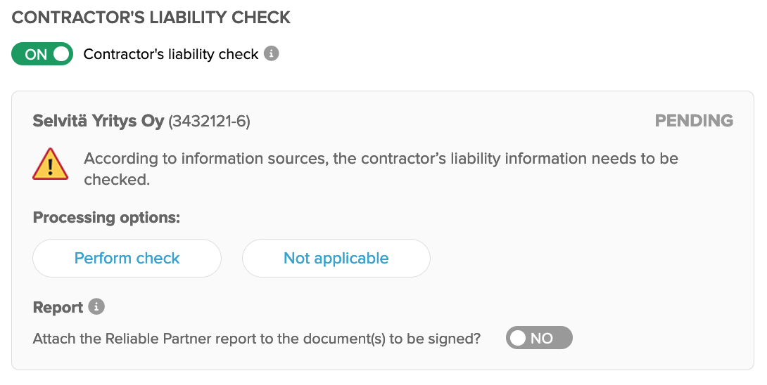
Task: Click the white knob on the ON switch
Action: pos(61,53)
